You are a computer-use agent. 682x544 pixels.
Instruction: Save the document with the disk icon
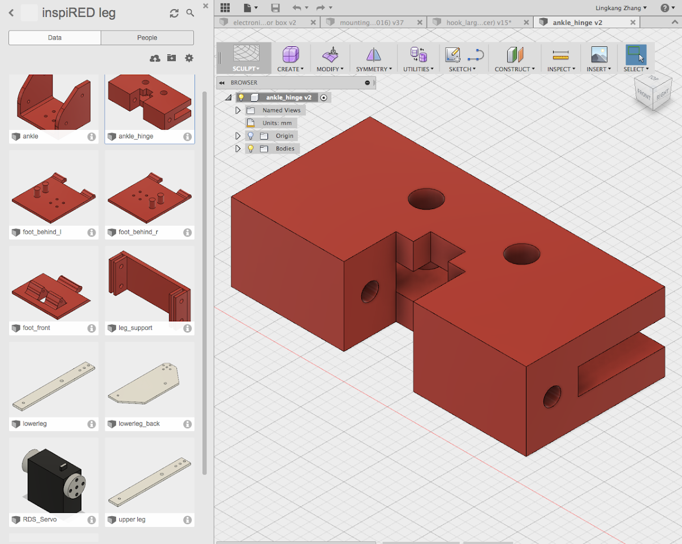(x=275, y=7)
